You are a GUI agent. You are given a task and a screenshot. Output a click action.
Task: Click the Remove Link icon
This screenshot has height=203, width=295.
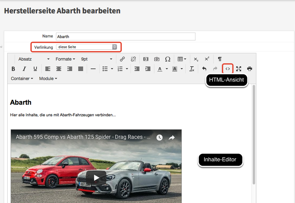point(133,59)
